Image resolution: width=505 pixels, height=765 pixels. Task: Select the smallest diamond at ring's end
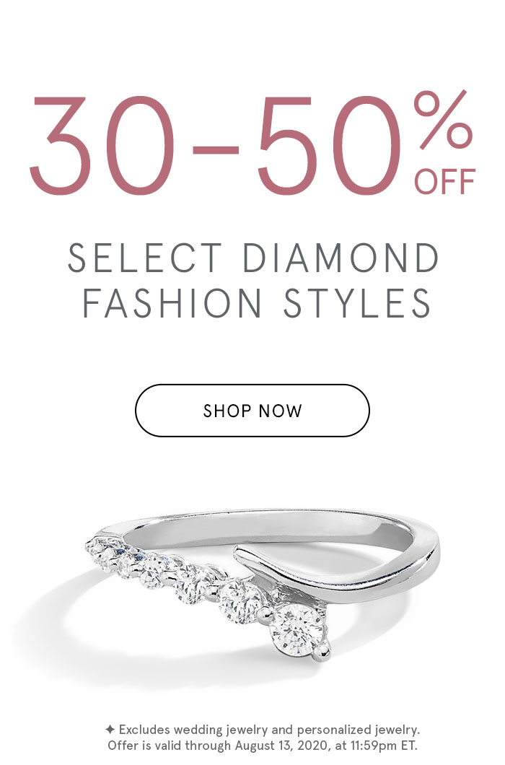point(96,547)
